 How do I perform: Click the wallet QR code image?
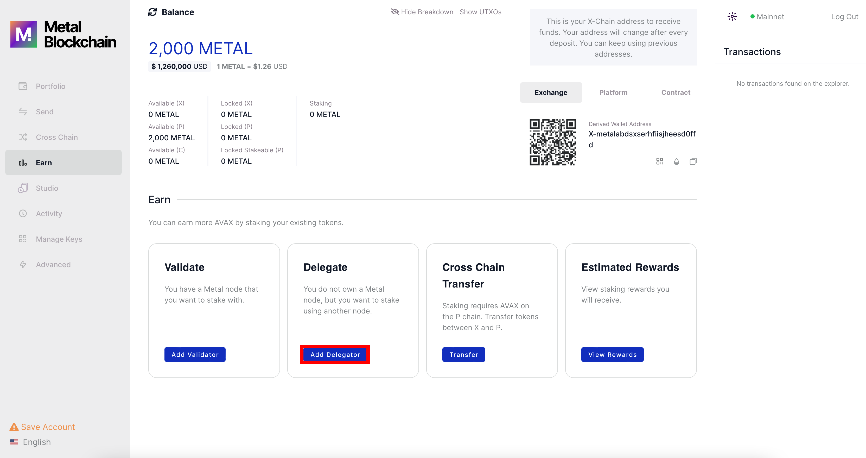tap(553, 142)
